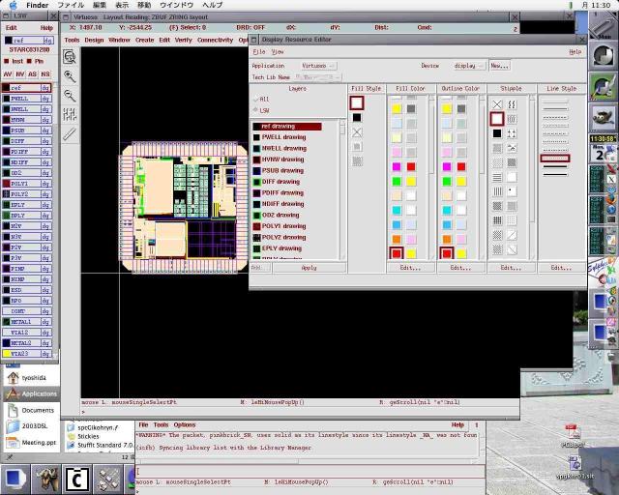Open the Options menu in CIW window

coord(185,424)
